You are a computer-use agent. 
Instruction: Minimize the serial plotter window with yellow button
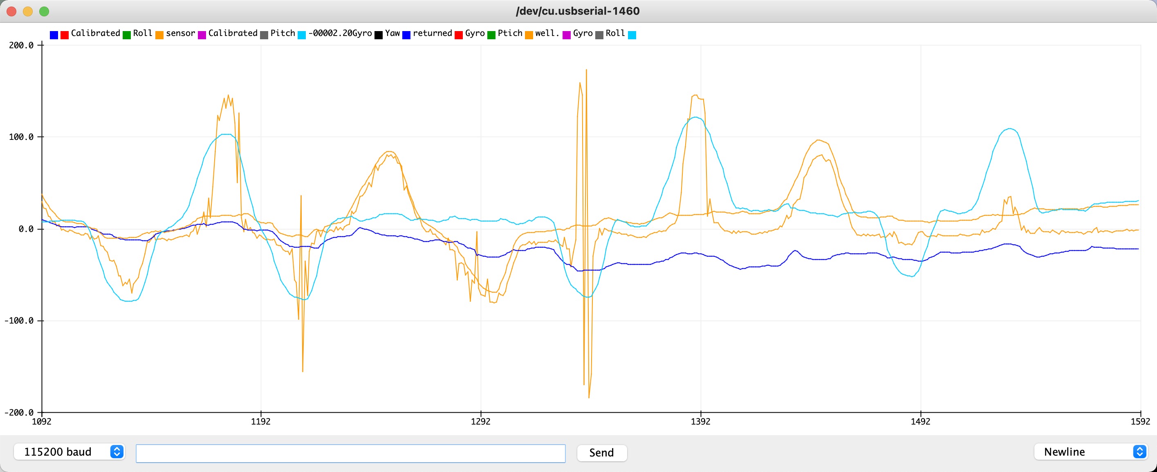point(28,11)
